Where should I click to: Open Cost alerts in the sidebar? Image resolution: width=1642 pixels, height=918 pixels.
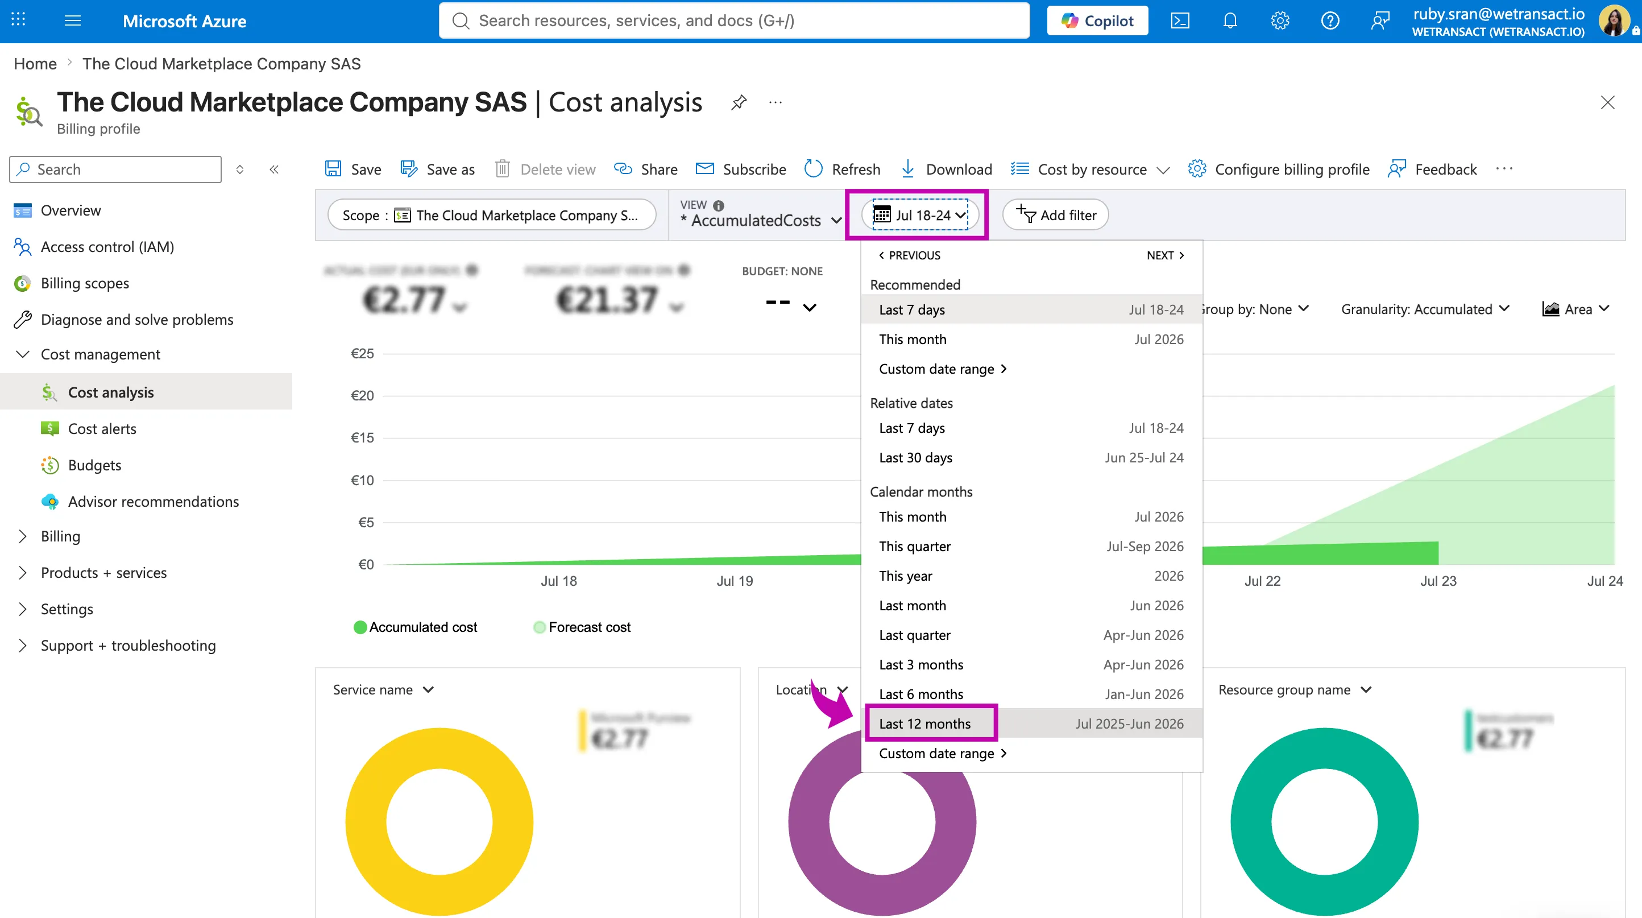pyautogui.click(x=102, y=428)
